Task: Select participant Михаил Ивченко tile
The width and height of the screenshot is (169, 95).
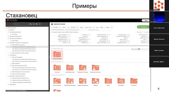Action: click(159, 39)
